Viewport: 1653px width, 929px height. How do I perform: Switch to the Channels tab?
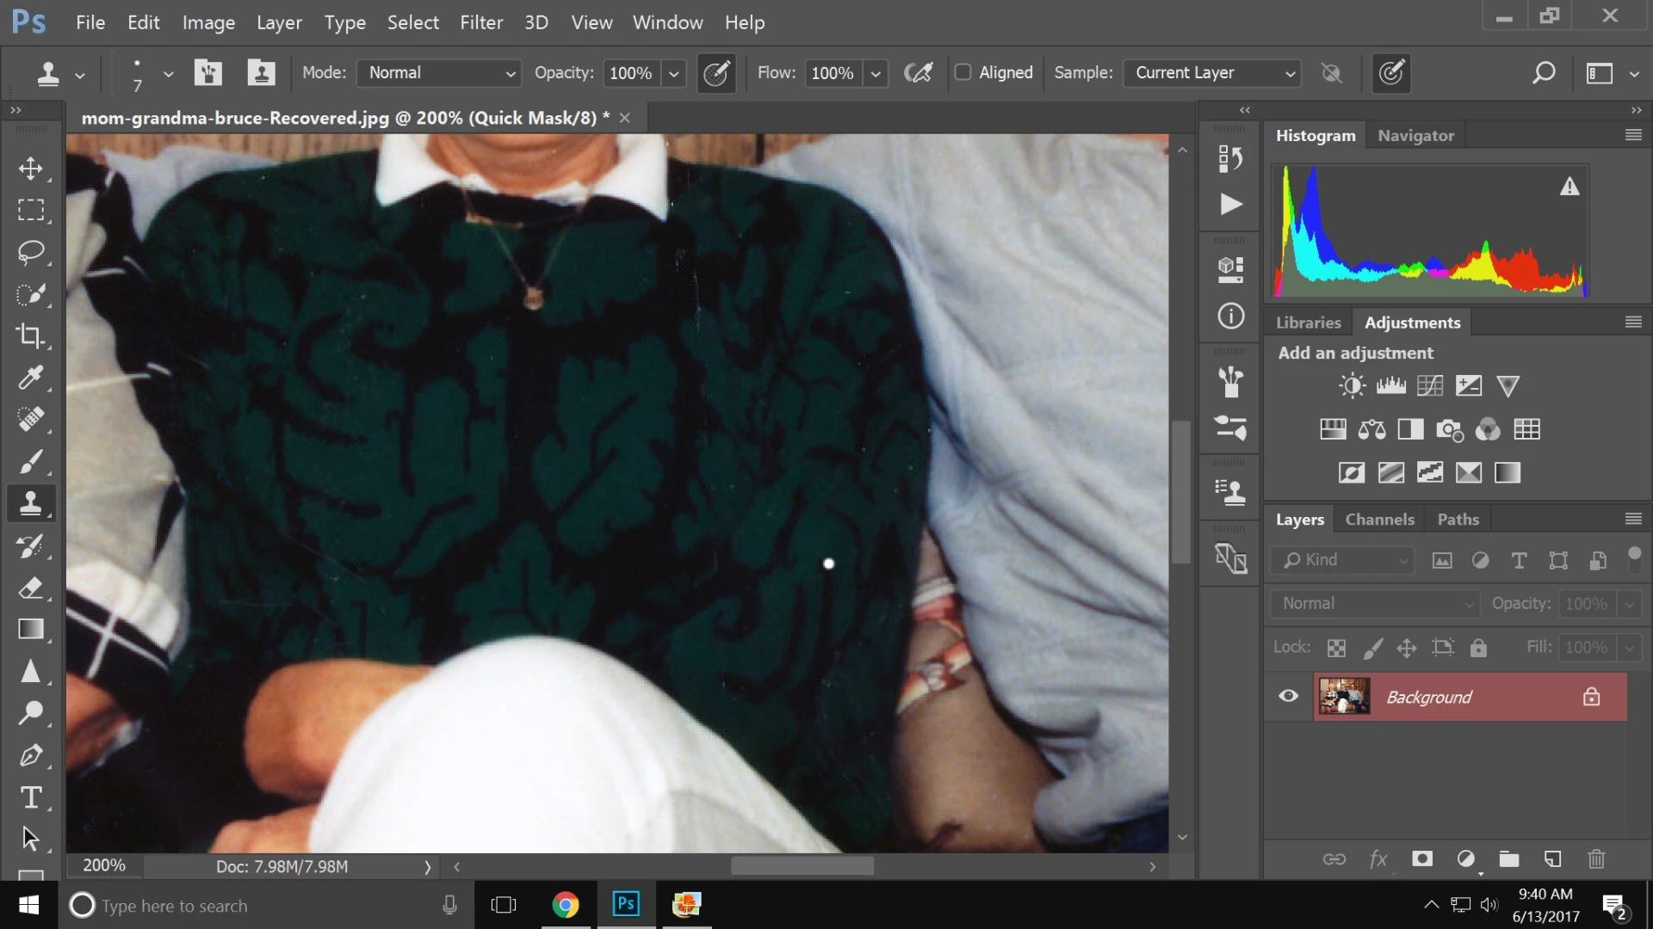coord(1379,519)
